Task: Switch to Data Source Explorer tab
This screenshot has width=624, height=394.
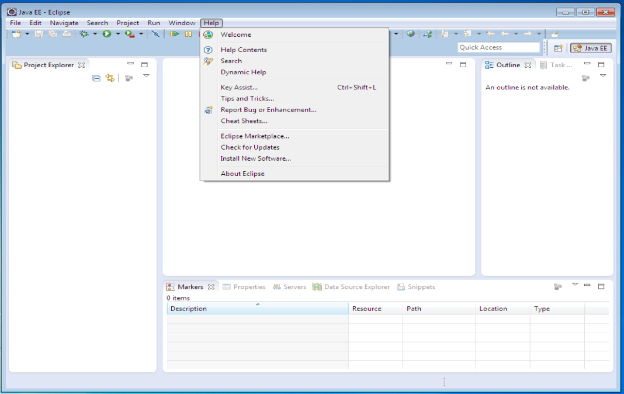Action: coord(351,287)
